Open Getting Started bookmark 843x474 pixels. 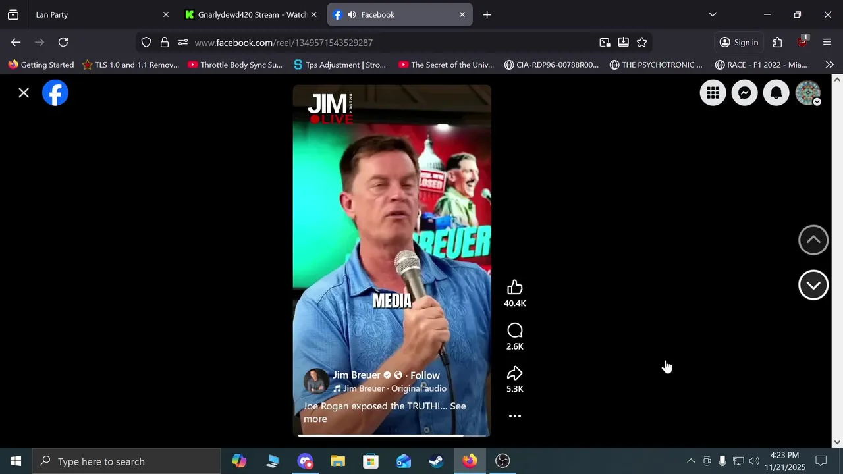[41, 65]
